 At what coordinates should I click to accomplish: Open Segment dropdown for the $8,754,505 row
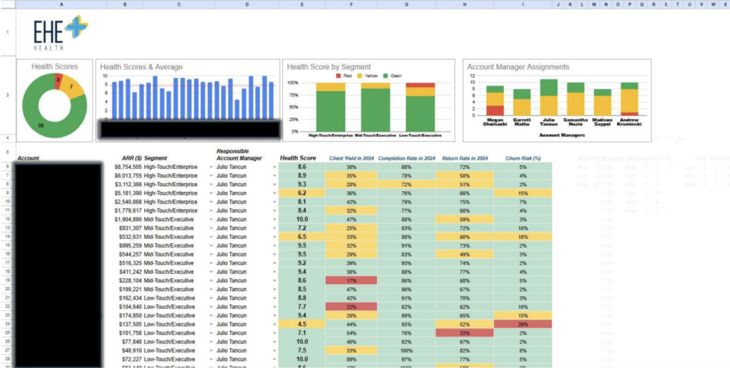[x=211, y=166]
